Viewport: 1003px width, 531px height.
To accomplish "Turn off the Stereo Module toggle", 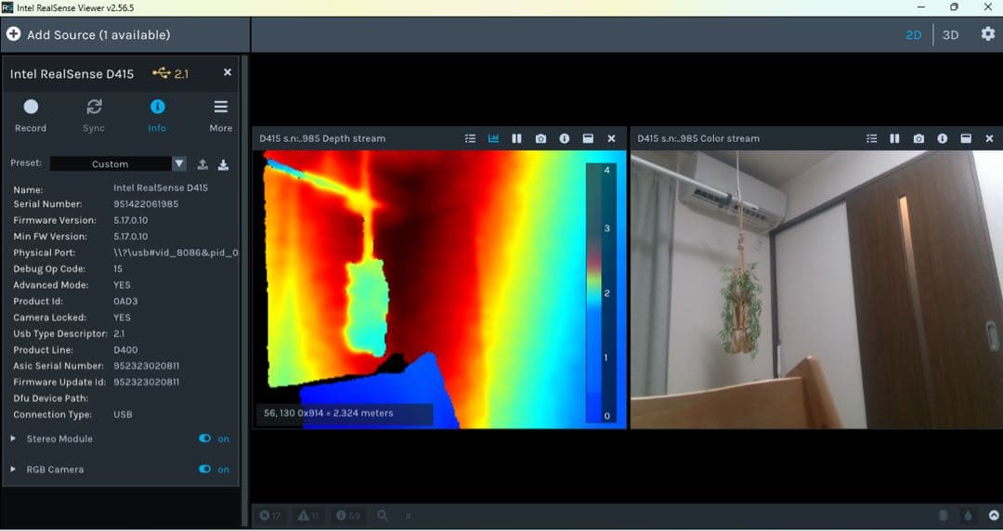I will [x=205, y=439].
